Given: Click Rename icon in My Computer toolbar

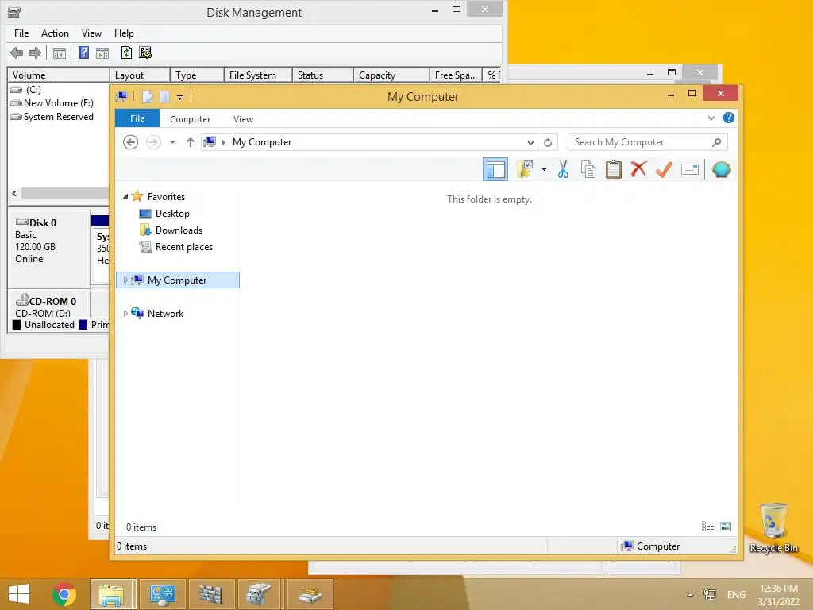Looking at the screenshot, I should tap(690, 169).
